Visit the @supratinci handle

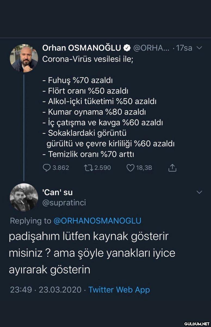click(x=64, y=202)
